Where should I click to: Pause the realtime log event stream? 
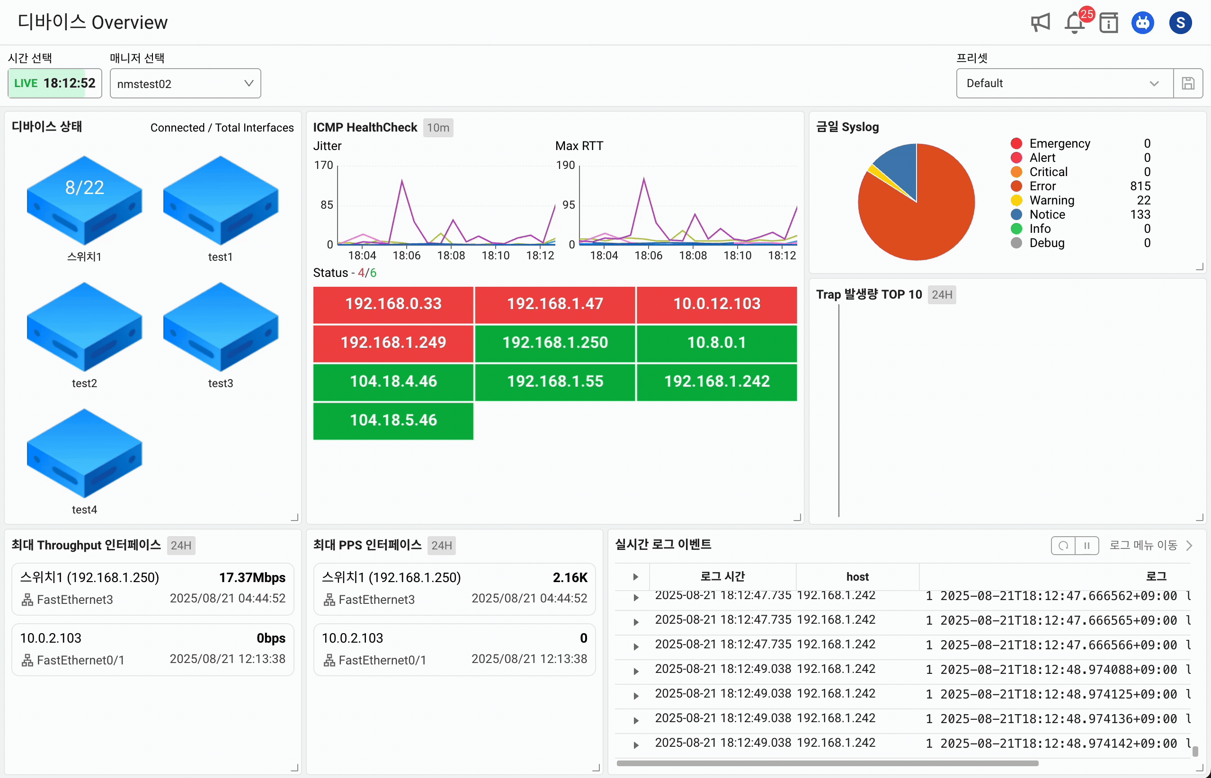click(1086, 546)
